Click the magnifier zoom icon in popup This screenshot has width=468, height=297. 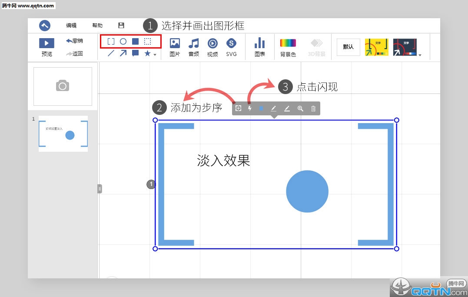pos(300,108)
